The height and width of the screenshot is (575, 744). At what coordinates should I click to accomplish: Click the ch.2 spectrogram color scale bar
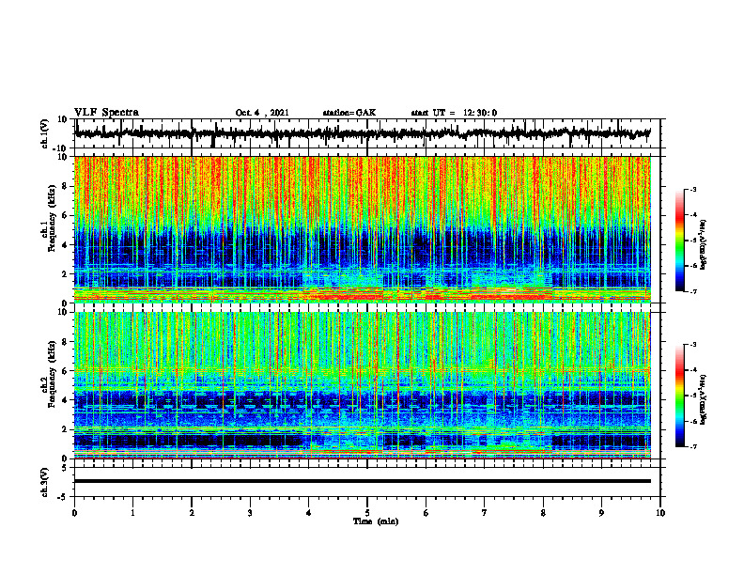click(679, 396)
